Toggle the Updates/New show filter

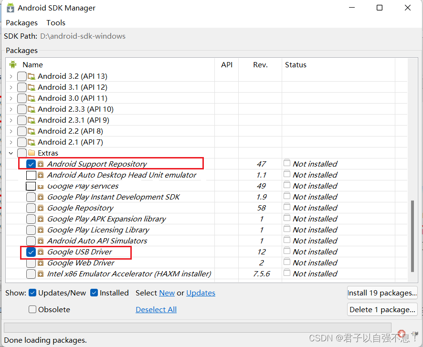tap(32, 293)
